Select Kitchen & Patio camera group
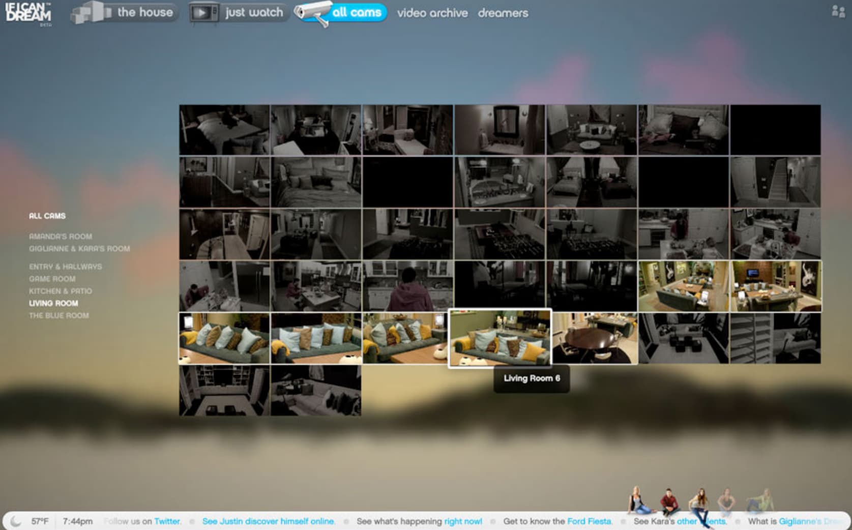Image resolution: width=852 pixels, height=530 pixels. pyautogui.click(x=60, y=291)
